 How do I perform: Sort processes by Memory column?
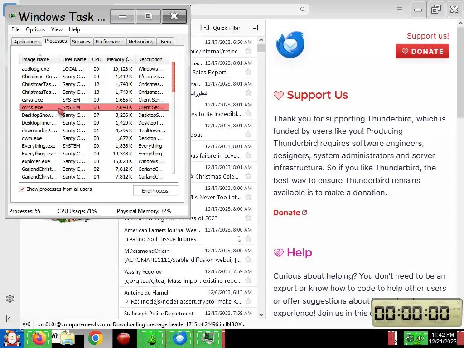[x=120, y=59]
